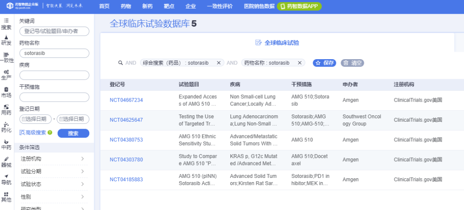Open the 研发 sidebar icon

point(6,40)
